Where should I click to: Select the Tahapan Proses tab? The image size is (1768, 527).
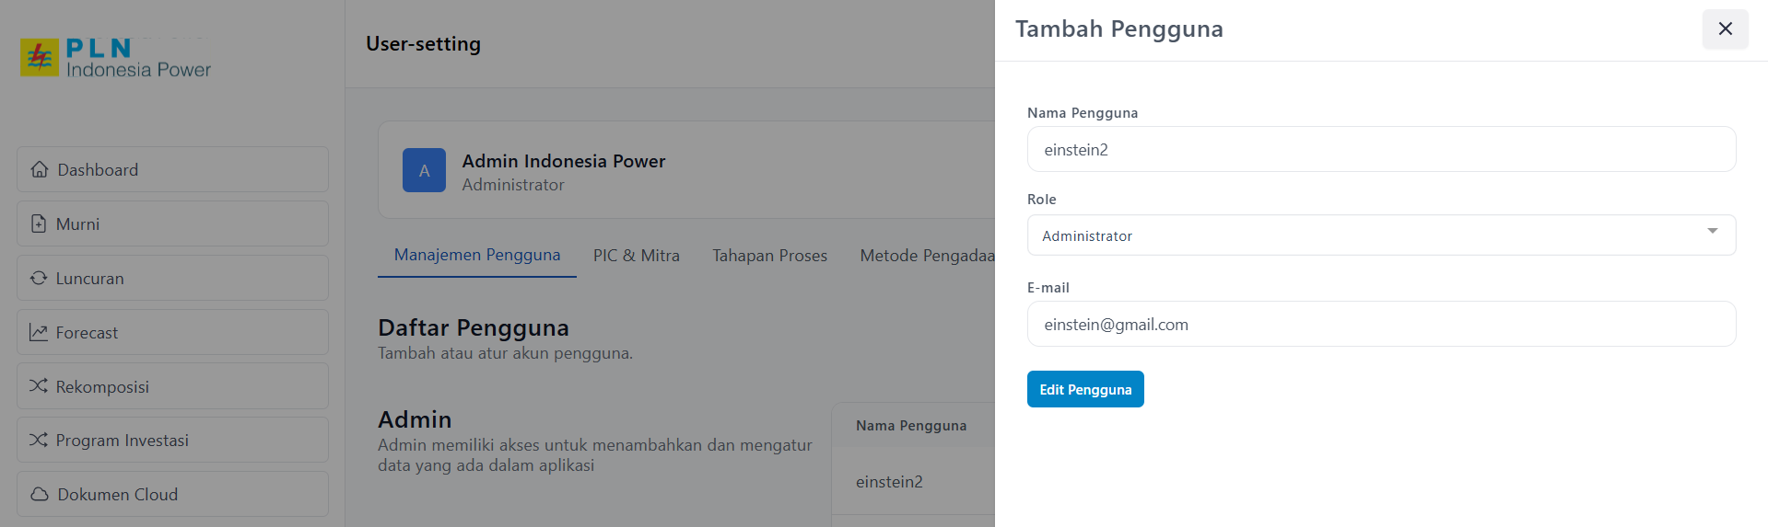coord(769,256)
